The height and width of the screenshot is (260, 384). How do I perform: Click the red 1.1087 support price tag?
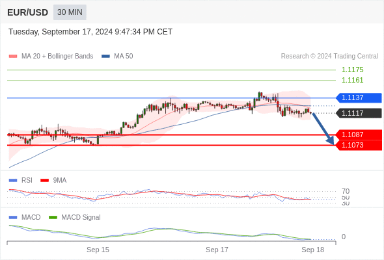tap(359, 135)
